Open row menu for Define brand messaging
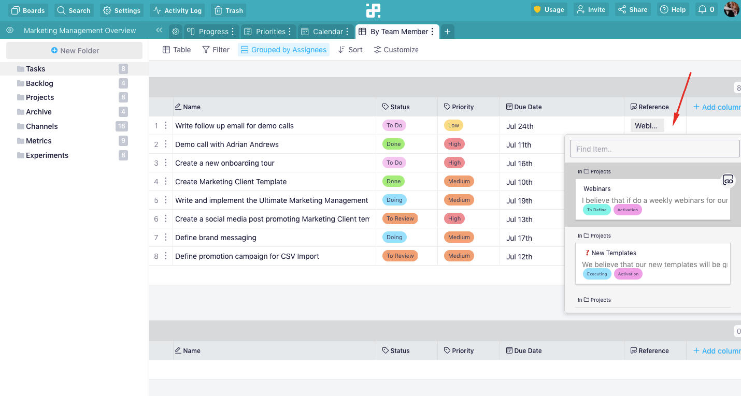The height and width of the screenshot is (396, 741). pyautogui.click(x=166, y=237)
